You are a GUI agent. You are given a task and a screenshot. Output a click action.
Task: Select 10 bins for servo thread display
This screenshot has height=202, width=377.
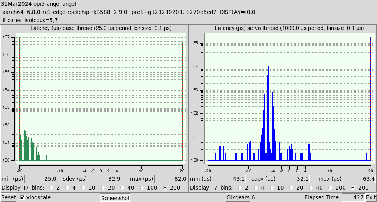click(x=271, y=188)
